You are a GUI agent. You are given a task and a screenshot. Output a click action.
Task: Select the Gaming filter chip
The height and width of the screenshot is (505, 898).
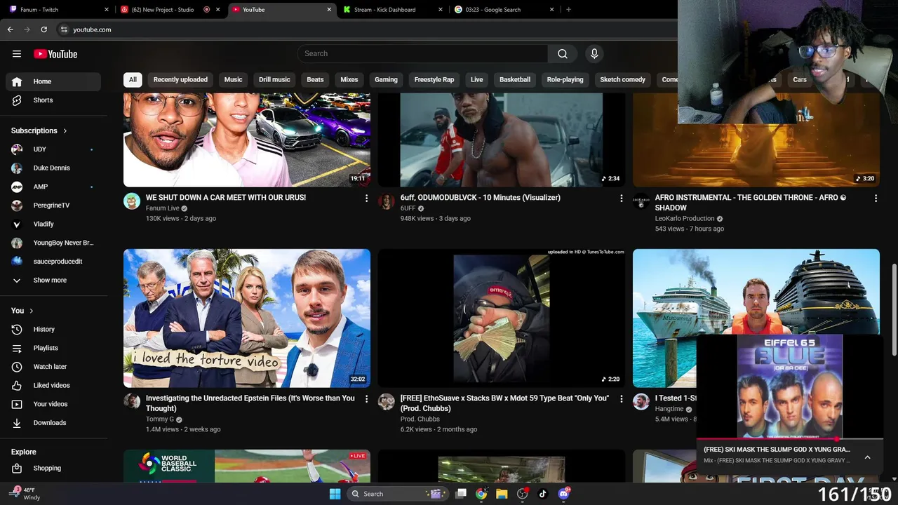point(386,80)
